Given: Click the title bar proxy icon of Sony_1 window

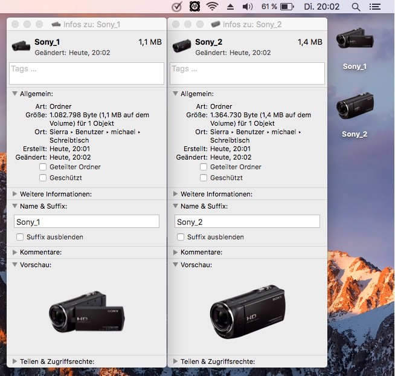Looking at the screenshot, I should 56,24.
